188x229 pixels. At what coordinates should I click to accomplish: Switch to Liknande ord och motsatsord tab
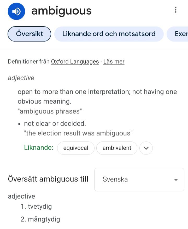tap(109, 34)
